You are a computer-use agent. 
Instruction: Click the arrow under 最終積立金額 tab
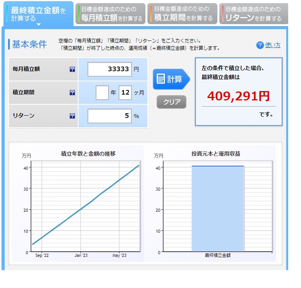[38, 25]
